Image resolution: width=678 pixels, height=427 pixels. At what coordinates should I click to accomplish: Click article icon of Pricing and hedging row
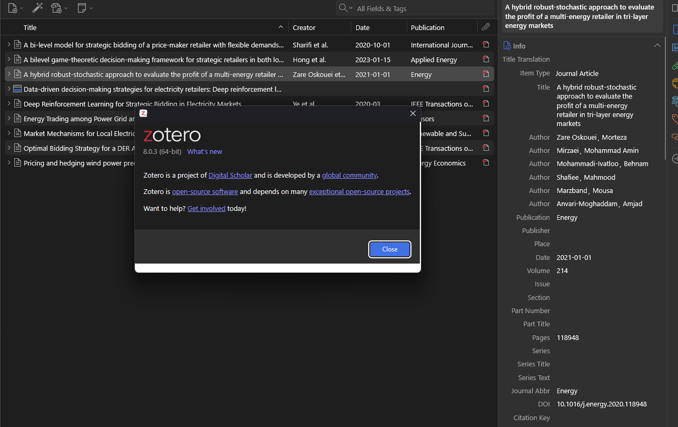(x=17, y=163)
